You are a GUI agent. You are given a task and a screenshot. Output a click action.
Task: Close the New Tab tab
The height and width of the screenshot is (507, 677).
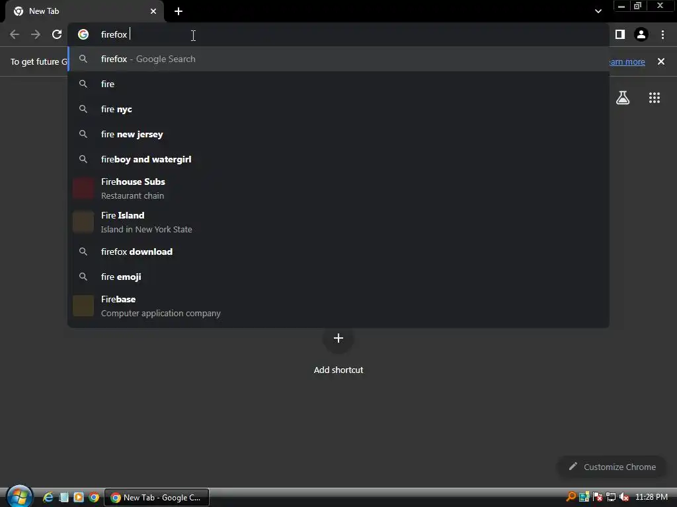(153, 11)
